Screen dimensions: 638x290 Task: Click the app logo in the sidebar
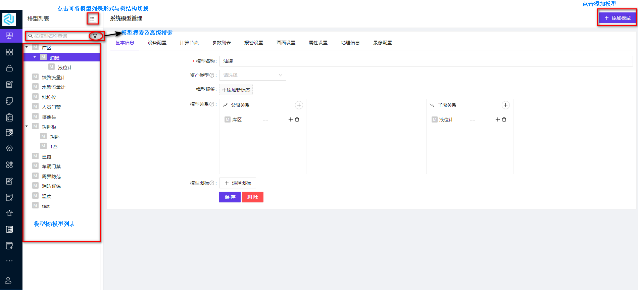click(x=9, y=19)
